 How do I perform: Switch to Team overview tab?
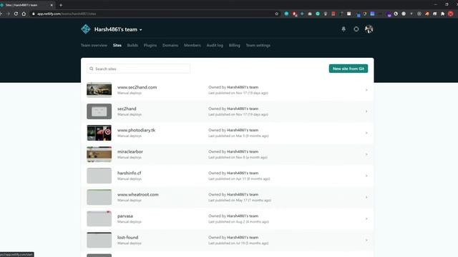tap(94, 46)
